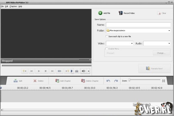Screen dimensions: 174x116
Task: Stop playback with the Stop button
Action: pyautogui.click(x=45, y=71)
